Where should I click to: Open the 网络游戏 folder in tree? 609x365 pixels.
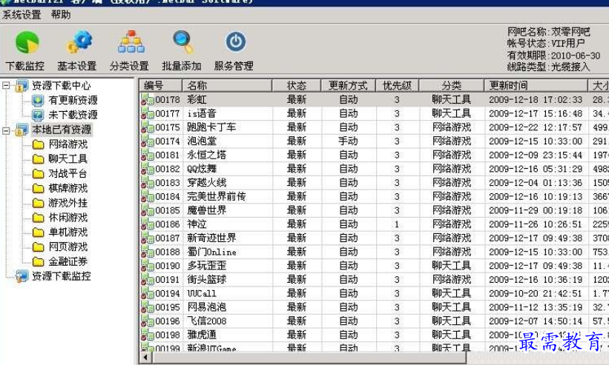click(68, 144)
